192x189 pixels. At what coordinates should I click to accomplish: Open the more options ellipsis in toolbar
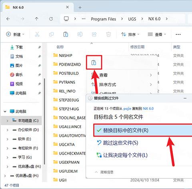click(x=178, y=34)
